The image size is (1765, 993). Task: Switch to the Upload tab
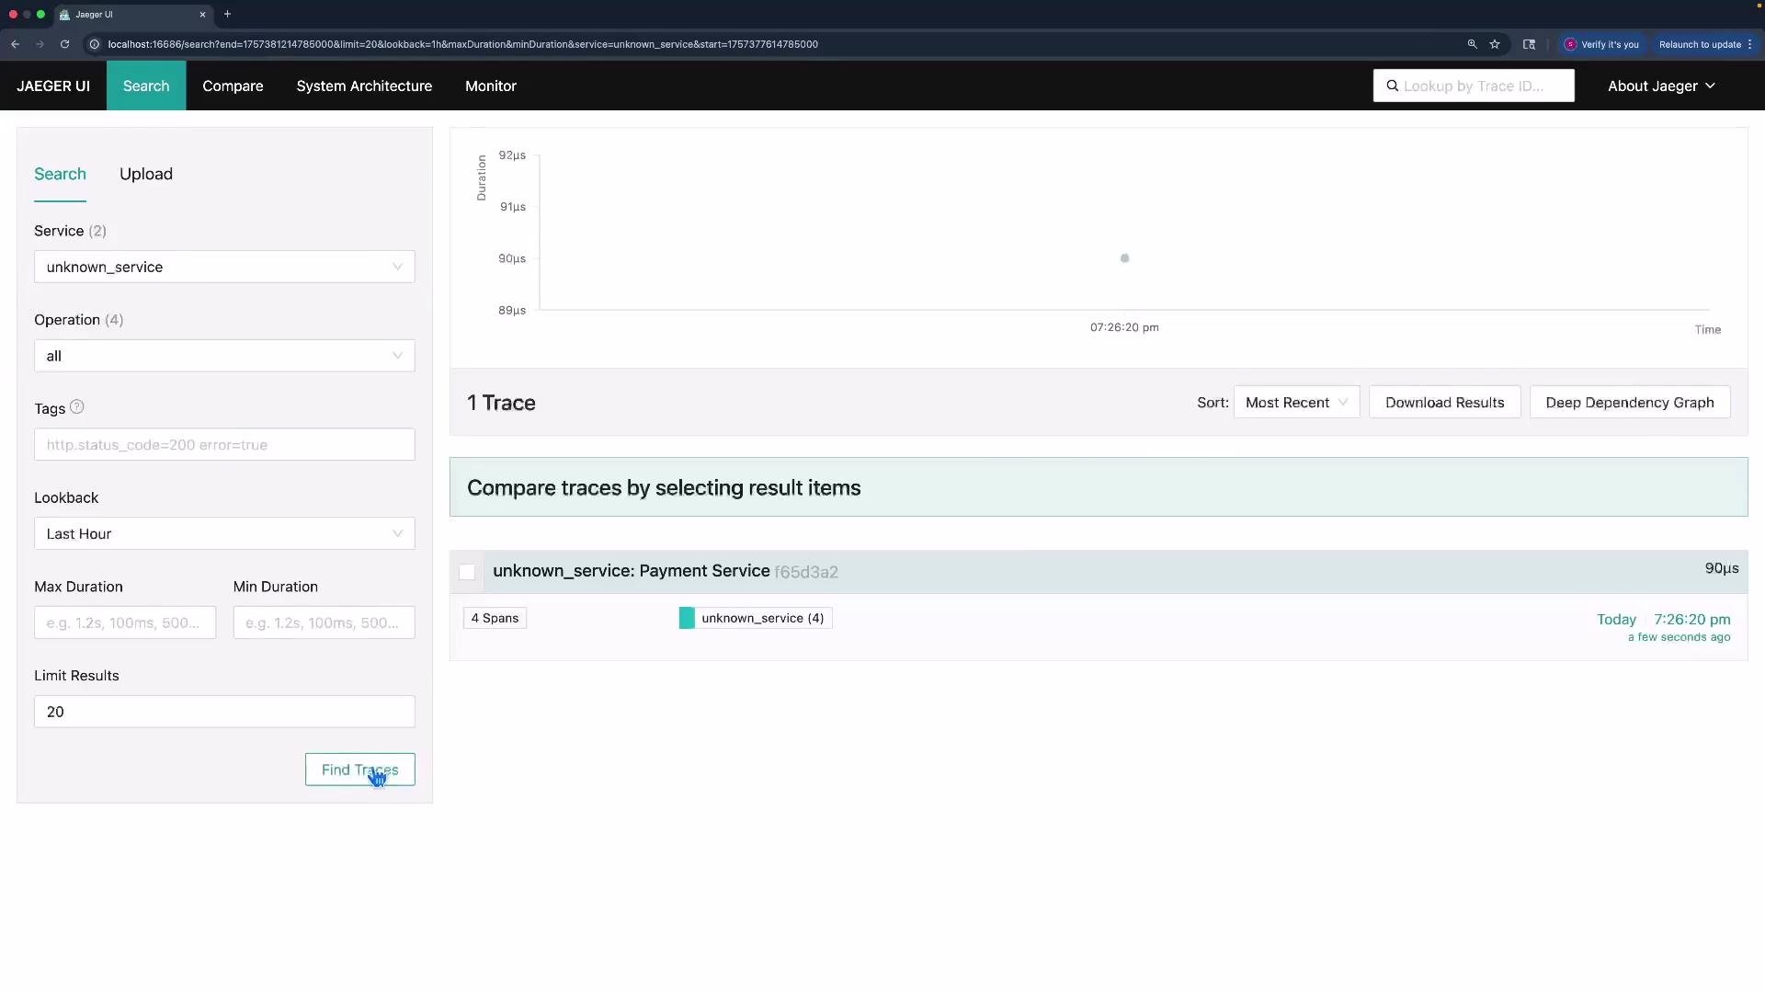click(146, 174)
